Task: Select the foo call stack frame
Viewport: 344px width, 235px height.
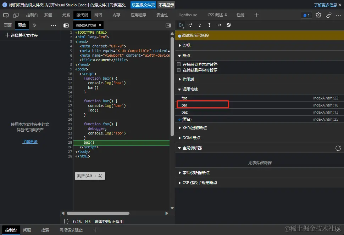Action: click(x=260, y=98)
